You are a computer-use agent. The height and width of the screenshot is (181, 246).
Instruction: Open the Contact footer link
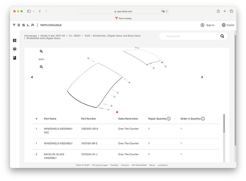tap(114, 165)
